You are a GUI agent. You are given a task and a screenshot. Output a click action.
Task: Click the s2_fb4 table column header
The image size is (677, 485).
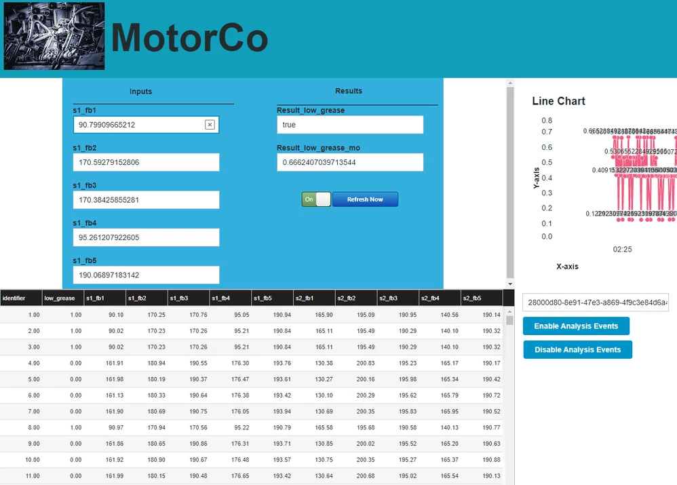point(440,298)
